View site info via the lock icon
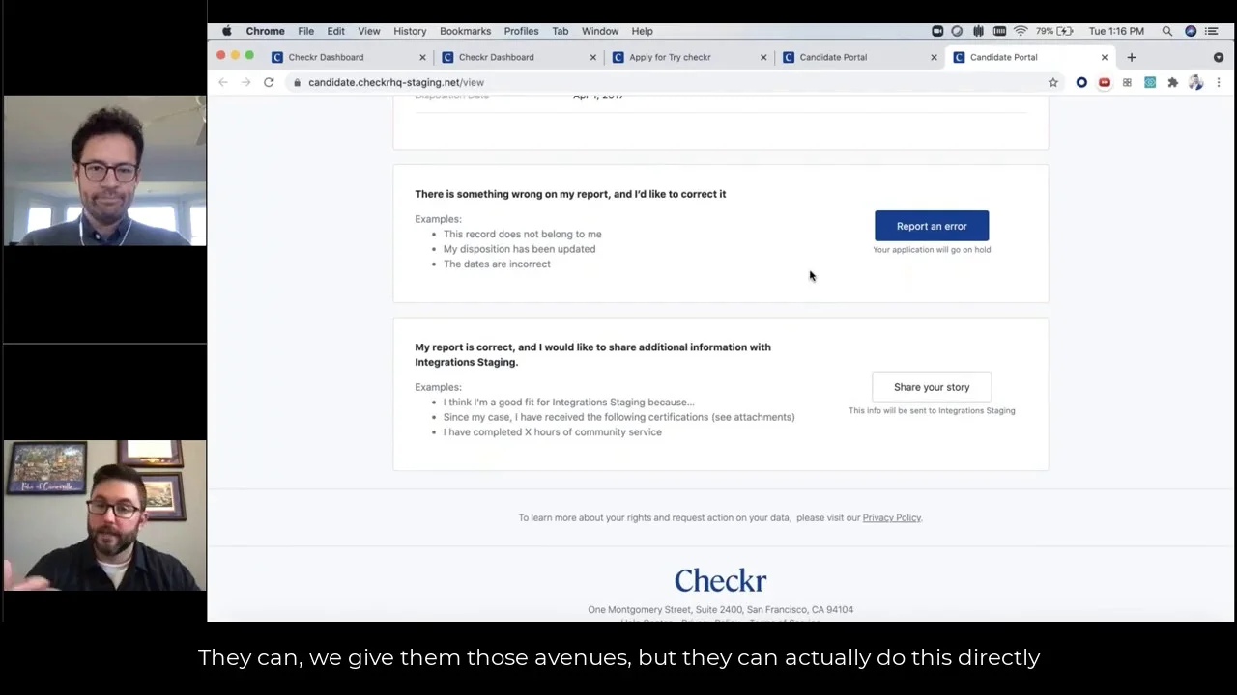 tap(298, 82)
